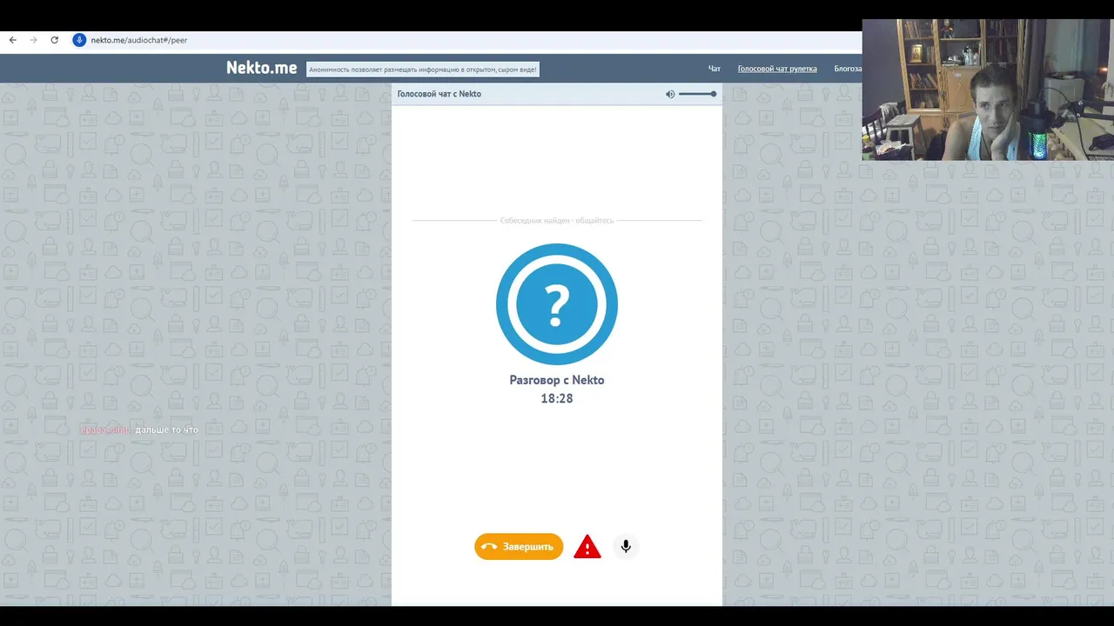
Task: Open the Nekto.me logo home link
Action: pos(261,68)
